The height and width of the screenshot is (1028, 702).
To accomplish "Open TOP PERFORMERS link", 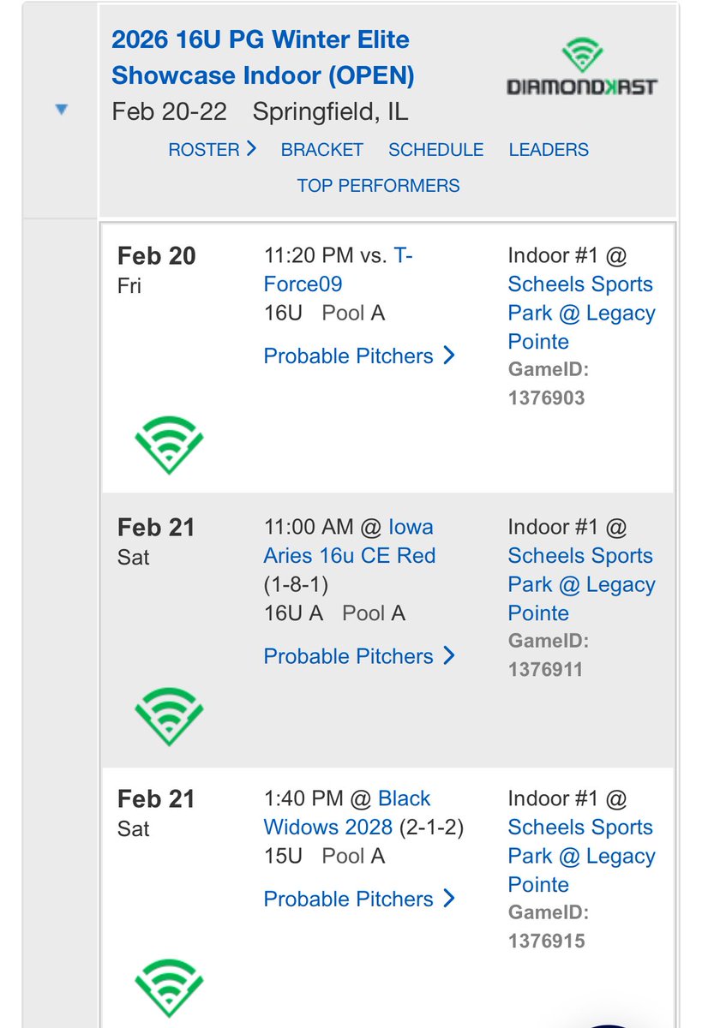I will [378, 185].
